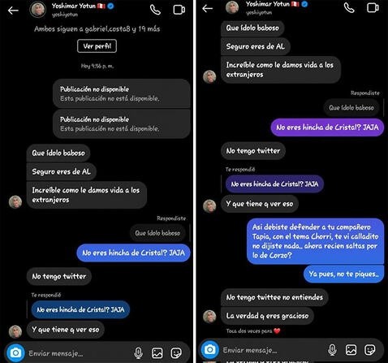Open the camera in right chat
This screenshot has height=363, width=388.
(x=209, y=349)
